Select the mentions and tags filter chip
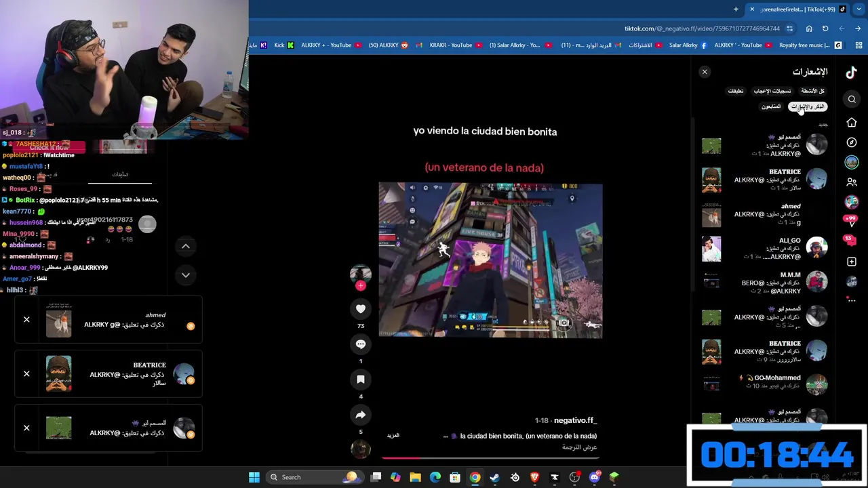 [x=808, y=106]
